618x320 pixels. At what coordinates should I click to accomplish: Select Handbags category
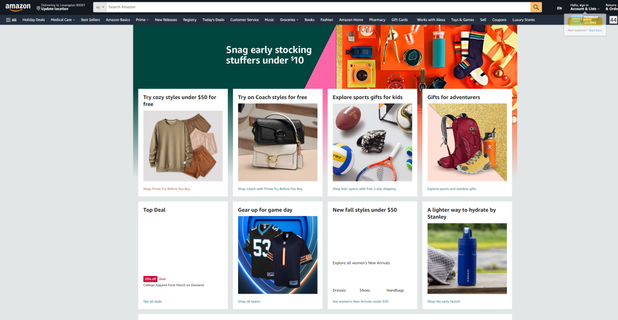[395, 290]
